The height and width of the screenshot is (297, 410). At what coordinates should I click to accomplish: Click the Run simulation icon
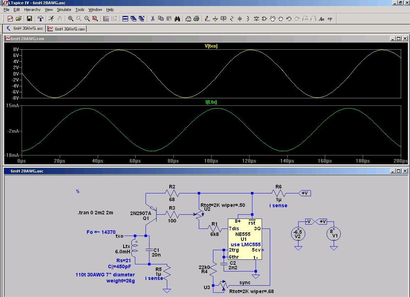pyautogui.click(x=51, y=18)
